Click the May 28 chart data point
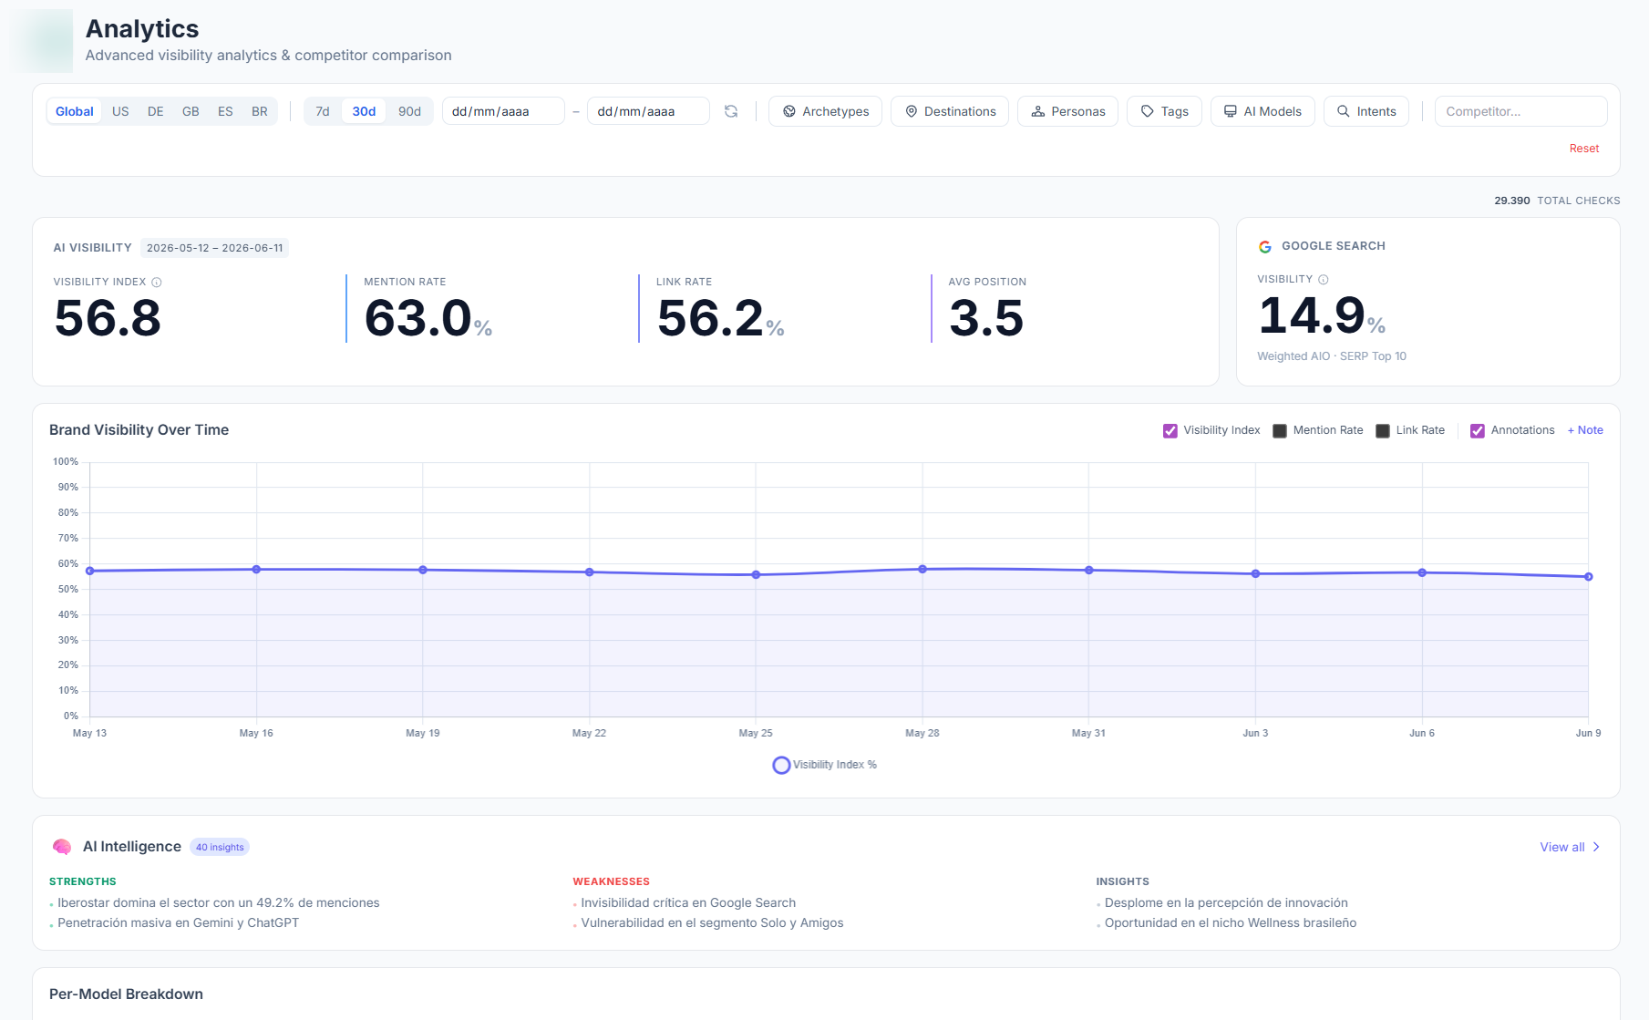The height and width of the screenshot is (1020, 1649). coord(922,569)
